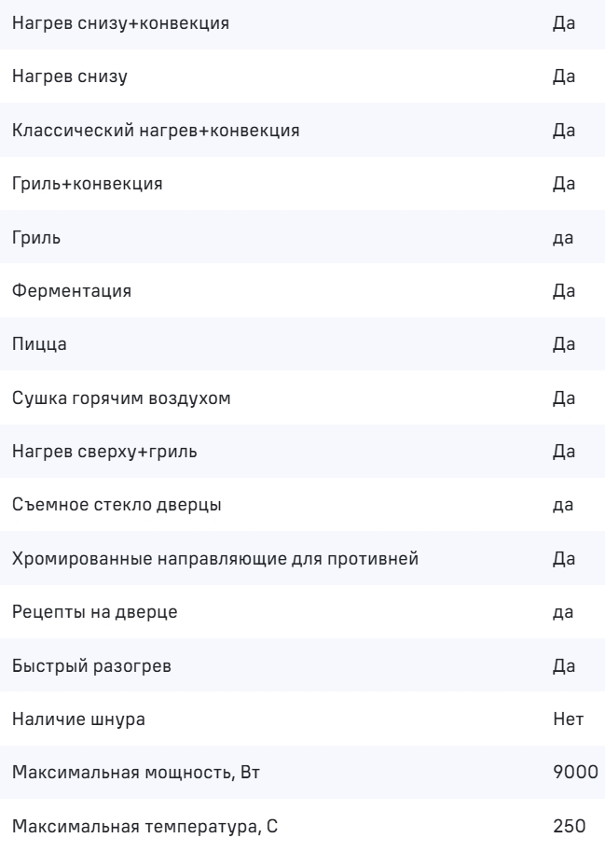Image resolution: width=605 pixels, height=852 pixels.
Task: Click 'Классический нагрев+конвекция' label text
Action: pyautogui.click(x=156, y=131)
